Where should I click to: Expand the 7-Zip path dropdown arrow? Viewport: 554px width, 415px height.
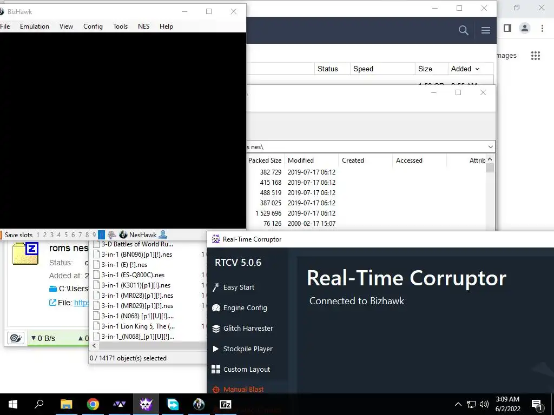tap(490, 147)
